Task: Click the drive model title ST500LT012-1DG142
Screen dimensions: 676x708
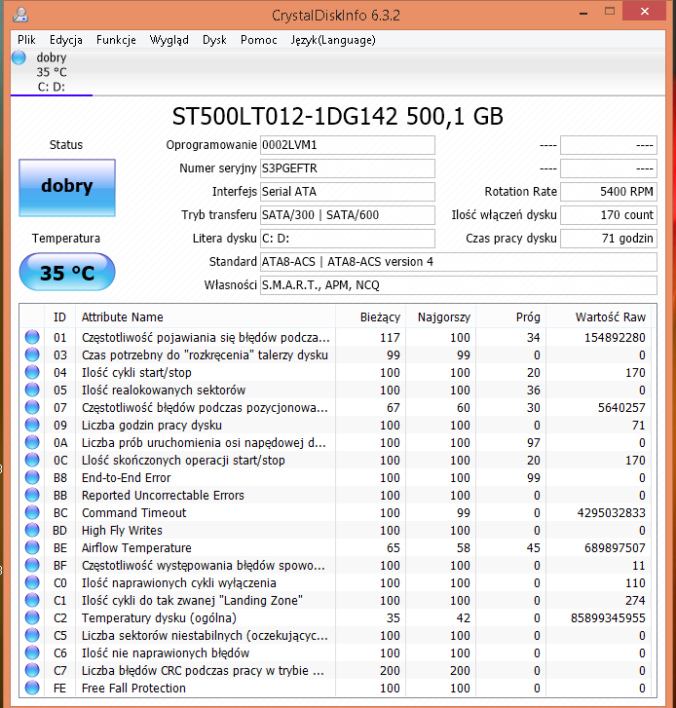Action: 285,117
